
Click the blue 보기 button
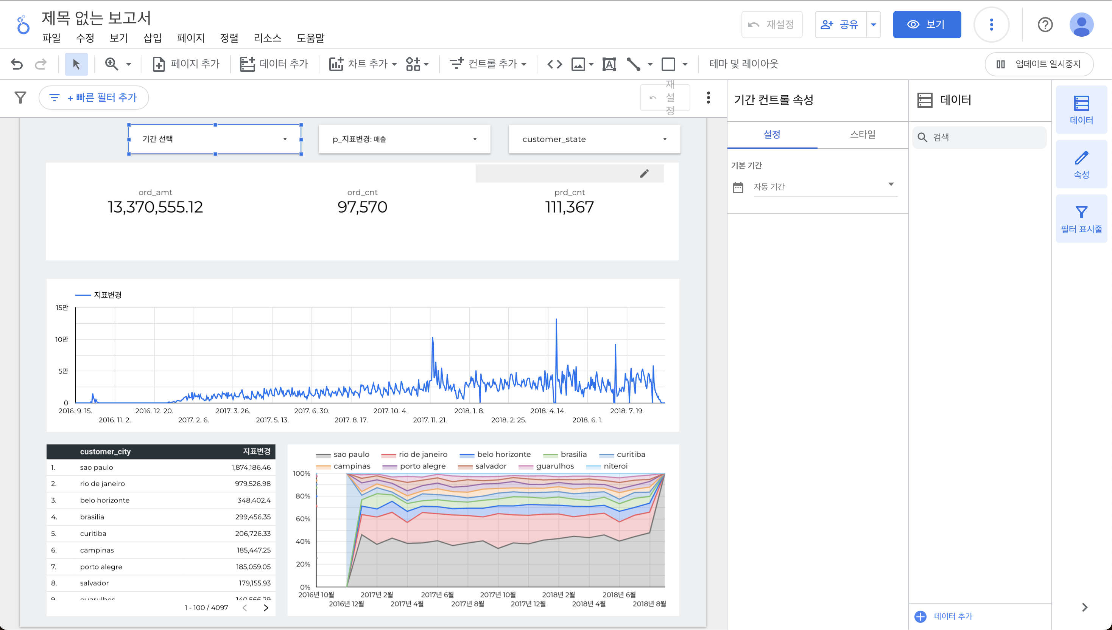click(x=927, y=25)
